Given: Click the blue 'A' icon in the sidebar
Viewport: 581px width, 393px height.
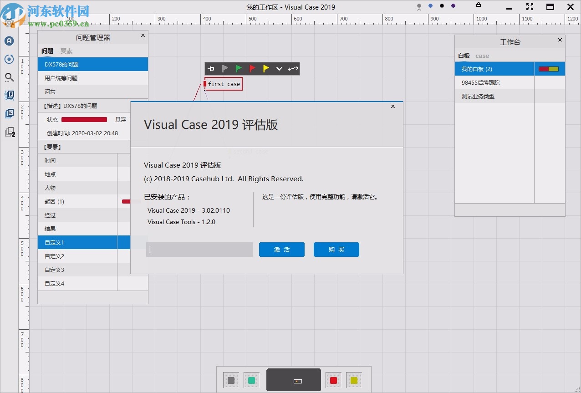Looking at the screenshot, I should 9,41.
